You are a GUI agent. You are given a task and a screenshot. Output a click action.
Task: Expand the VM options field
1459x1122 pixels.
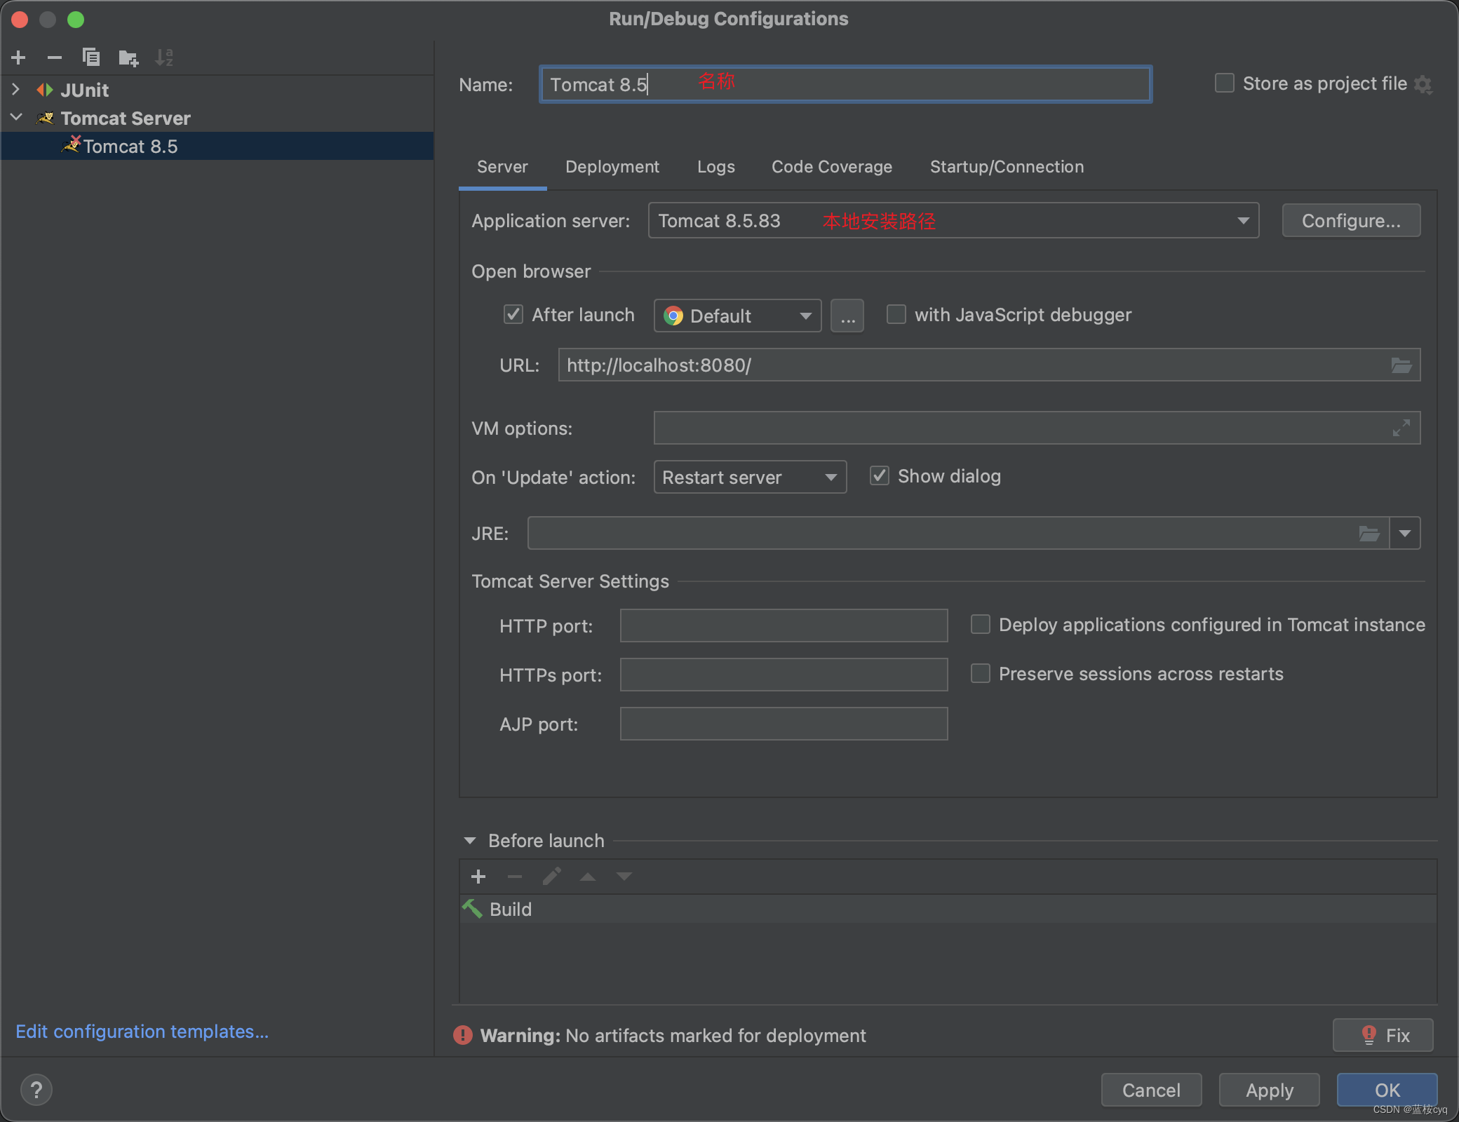coord(1401,428)
